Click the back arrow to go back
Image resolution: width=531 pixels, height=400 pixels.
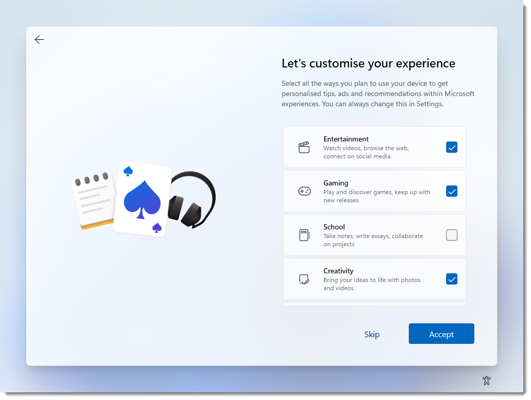39,39
